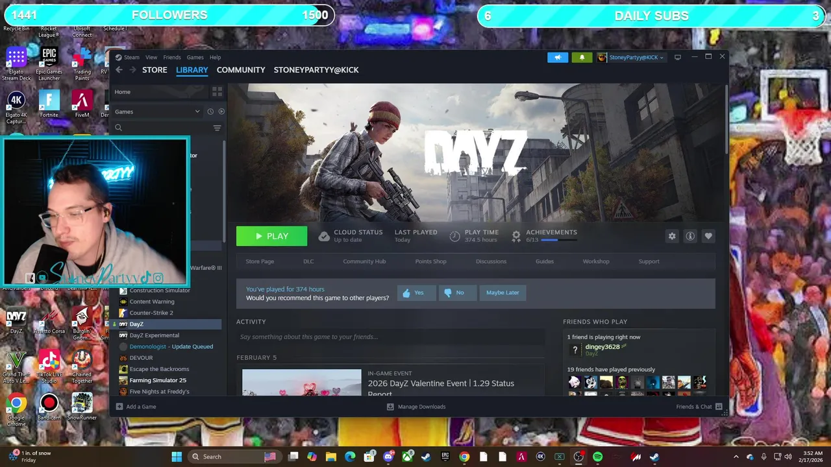The height and width of the screenshot is (467, 831).
Task: Go back with Steam back arrow
Action: tap(119, 70)
